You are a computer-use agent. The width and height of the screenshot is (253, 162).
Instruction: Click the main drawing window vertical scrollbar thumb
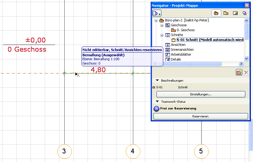(x=251, y=134)
